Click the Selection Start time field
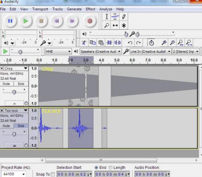 click(x=74, y=174)
